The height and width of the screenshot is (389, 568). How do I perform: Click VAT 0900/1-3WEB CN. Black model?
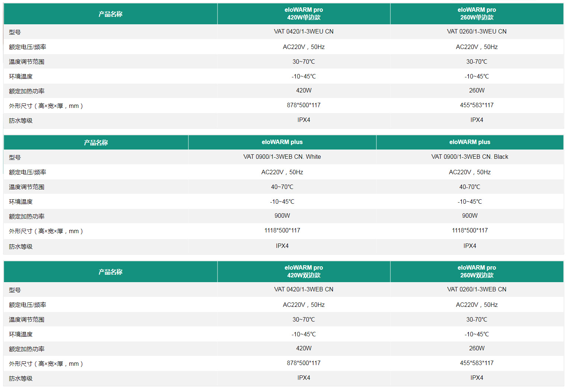[x=470, y=157]
